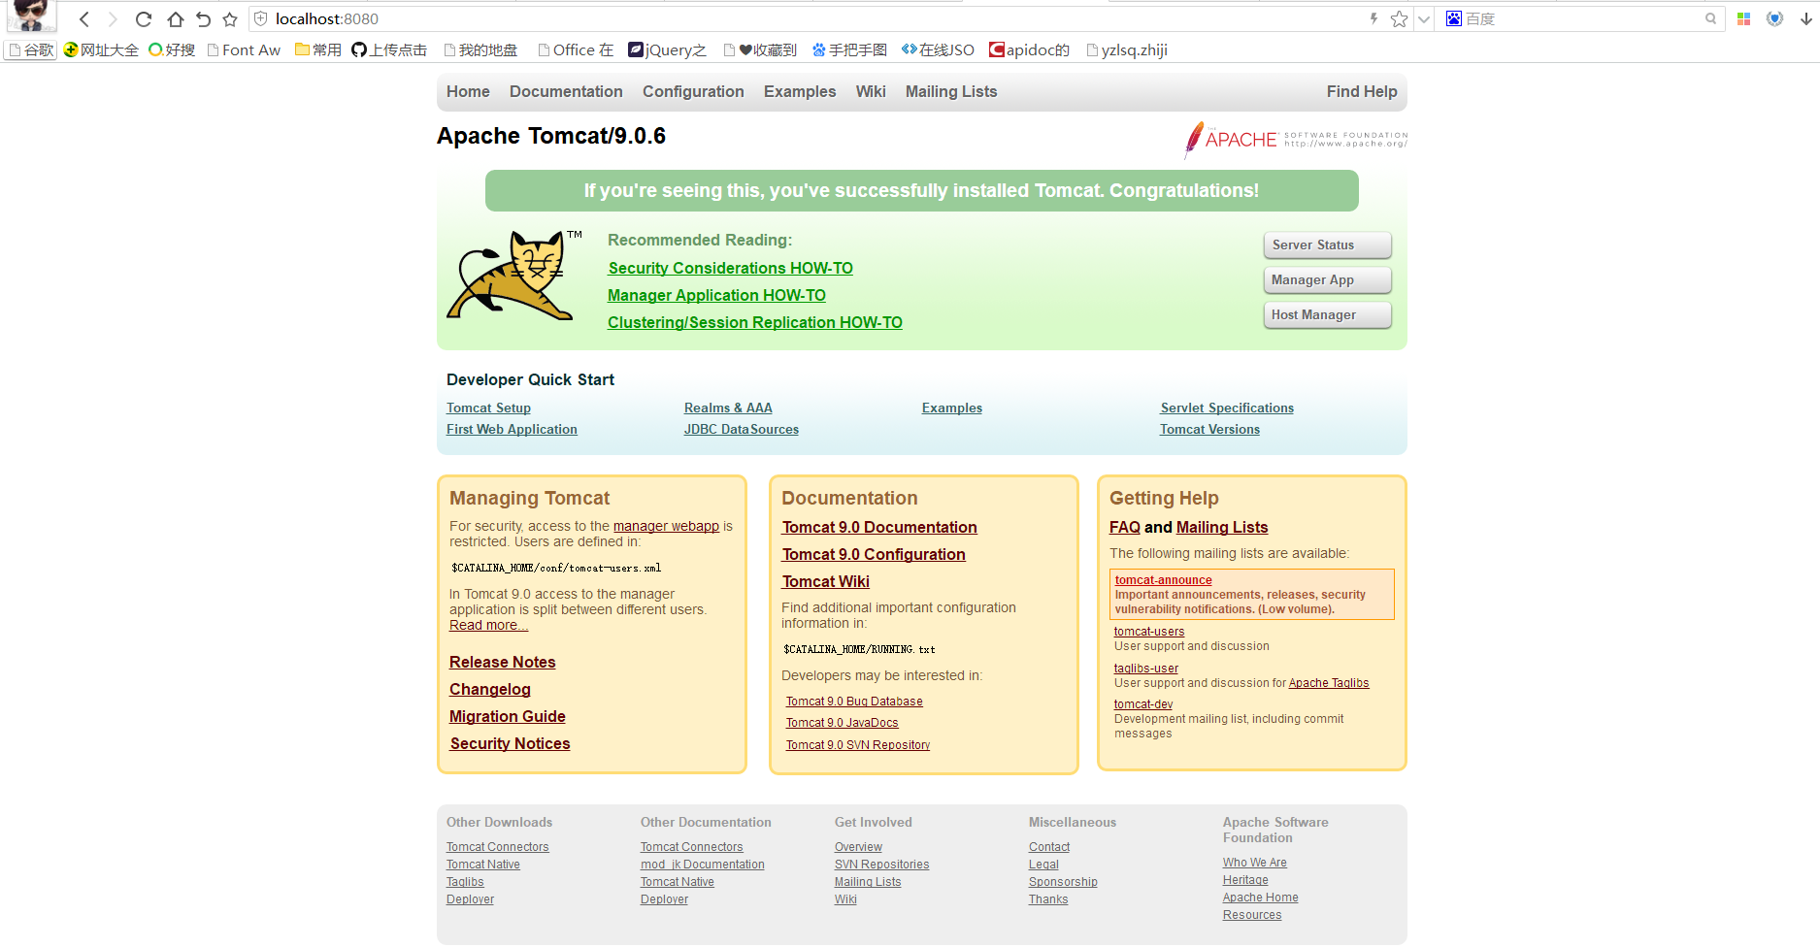Open the download arrow icon in toolbar
Screen dimensions: 1820x947
(1805, 18)
